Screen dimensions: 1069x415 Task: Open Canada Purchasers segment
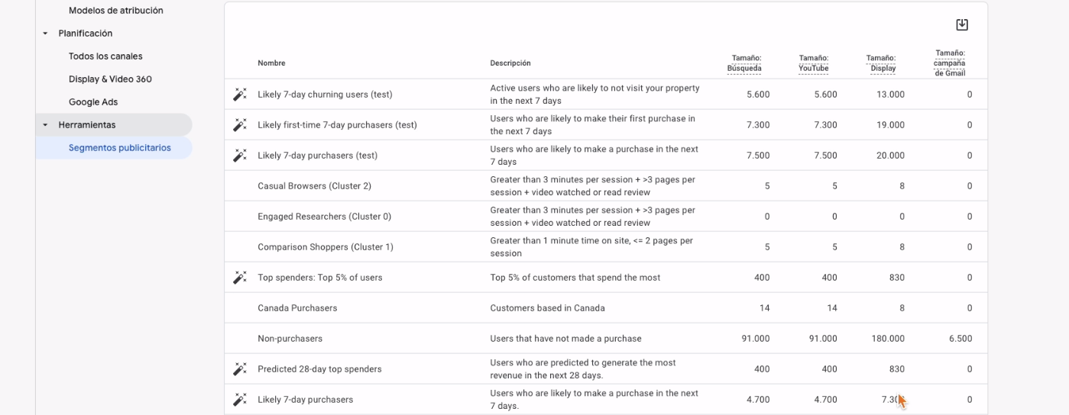297,308
